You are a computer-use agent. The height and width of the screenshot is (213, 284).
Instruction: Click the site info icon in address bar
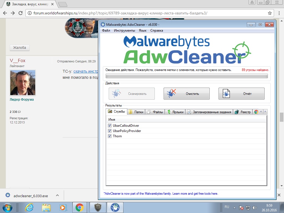coord(30,13)
